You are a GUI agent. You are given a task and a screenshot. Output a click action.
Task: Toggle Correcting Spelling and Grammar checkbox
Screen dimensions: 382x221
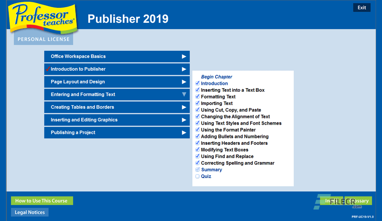(197, 163)
